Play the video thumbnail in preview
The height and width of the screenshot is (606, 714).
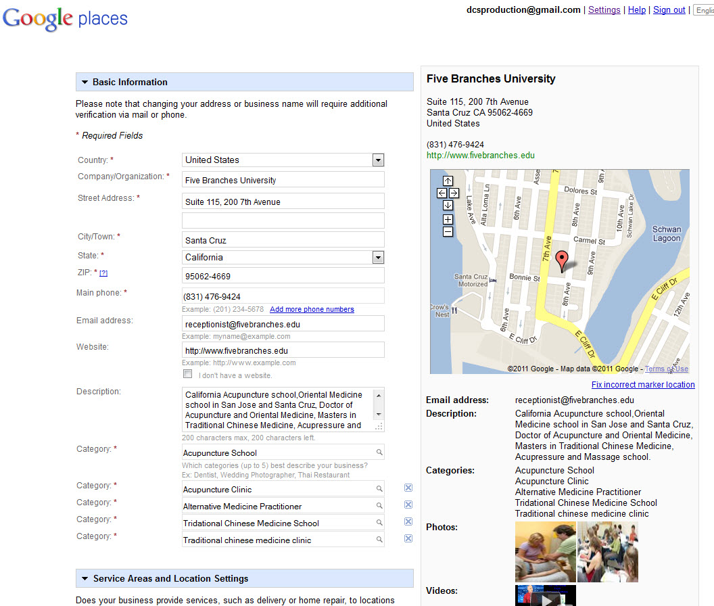click(546, 596)
